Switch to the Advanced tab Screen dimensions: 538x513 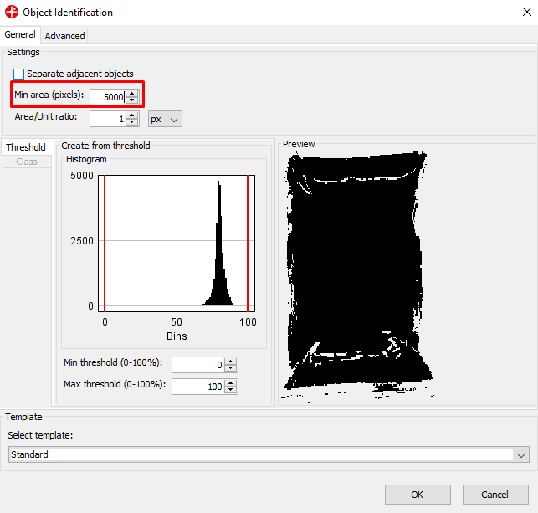click(64, 36)
